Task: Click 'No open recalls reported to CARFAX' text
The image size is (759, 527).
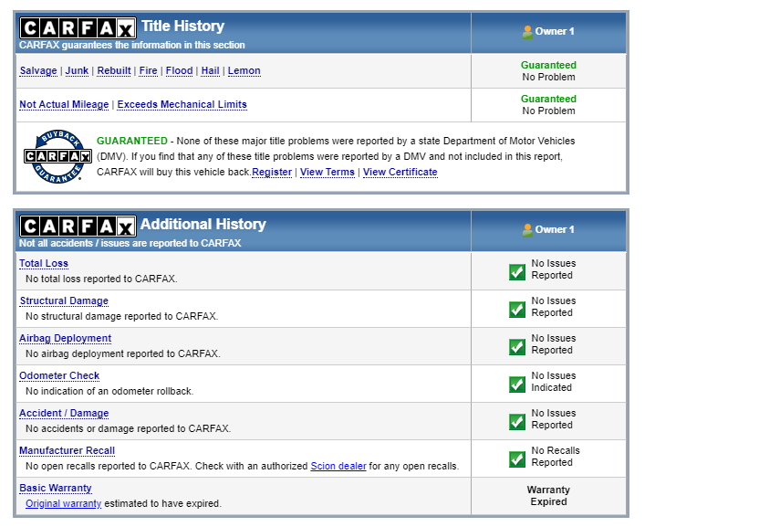Action: tap(109, 467)
